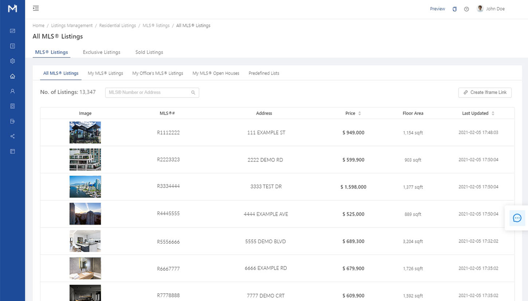528x301 pixels.
Task: Select the home listings icon in sidebar
Action: pos(13,76)
